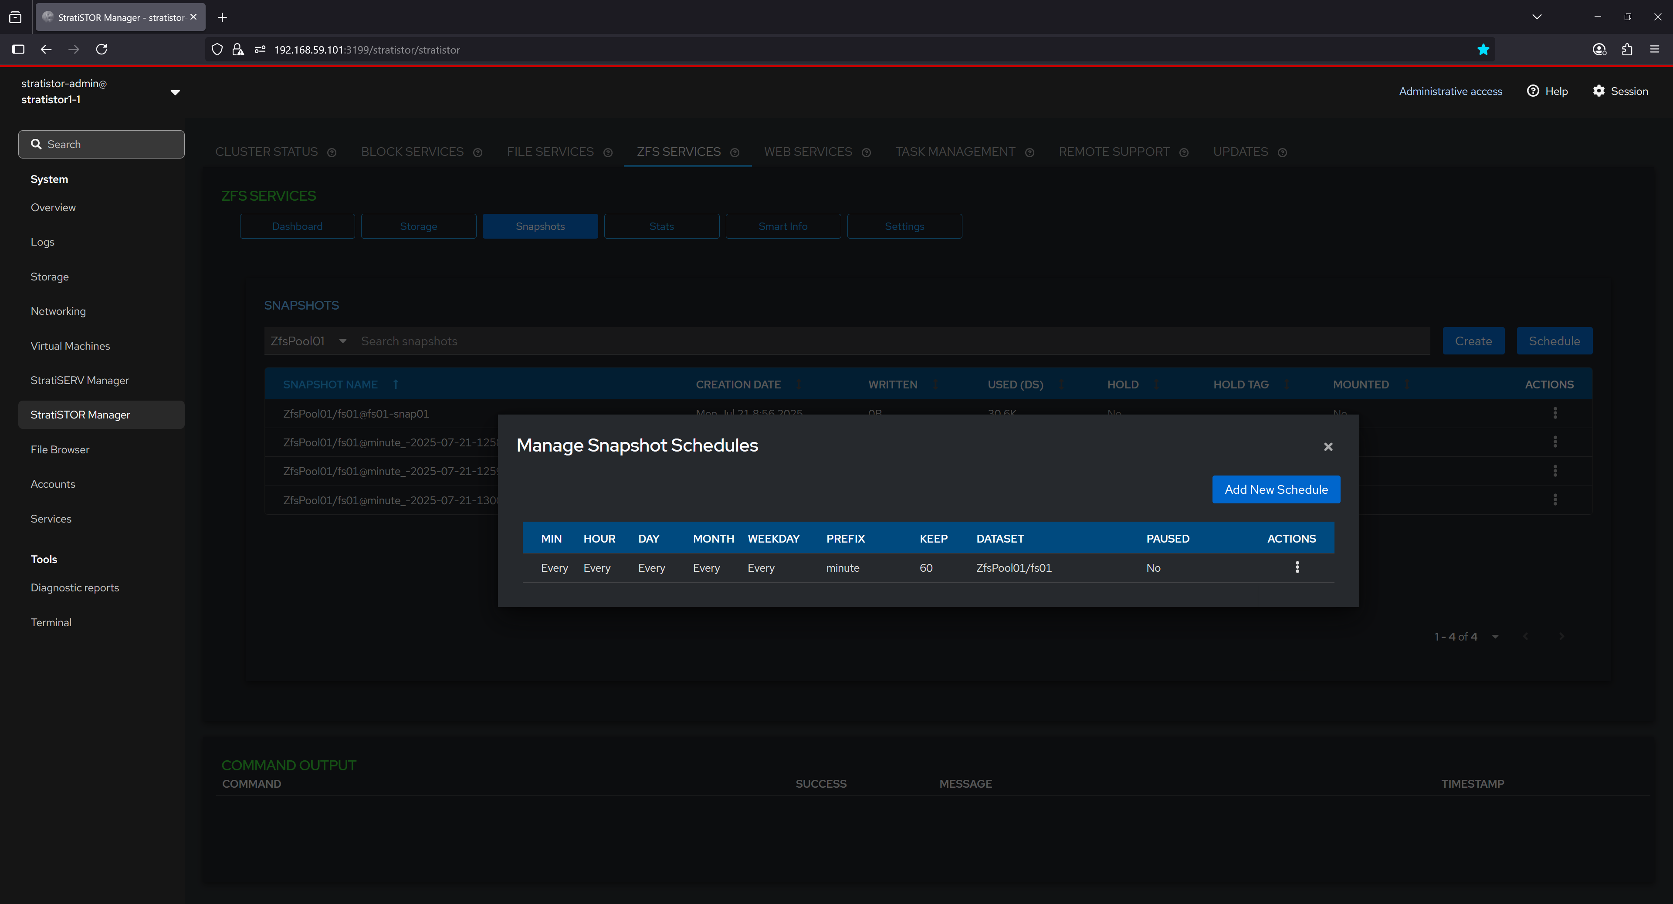Bookmark star icon in address bar
Image resolution: width=1673 pixels, height=904 pixels.
1483,49
